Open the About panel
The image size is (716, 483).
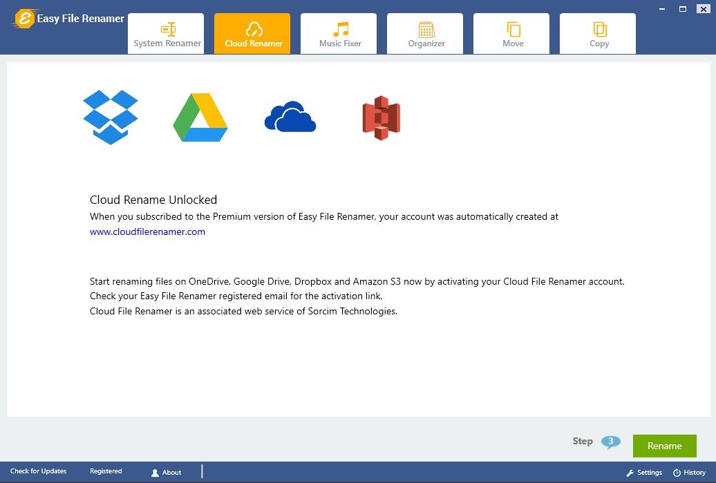pyautogui.click(x=166, y=473)
